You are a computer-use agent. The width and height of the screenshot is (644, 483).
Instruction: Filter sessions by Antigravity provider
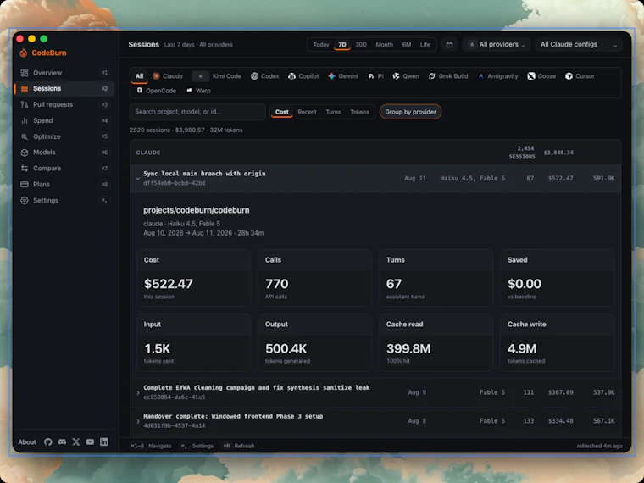point(497,76)
